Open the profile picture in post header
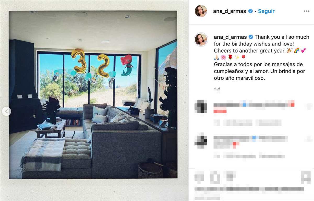 (201, 11)
